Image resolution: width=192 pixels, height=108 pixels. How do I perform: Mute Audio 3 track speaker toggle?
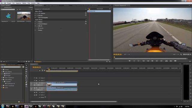click(34, 95)
